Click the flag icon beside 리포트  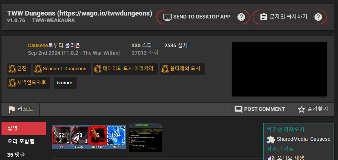tap(12, 109)
